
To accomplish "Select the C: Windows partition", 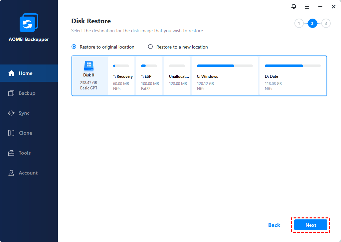I will [224, 76].
